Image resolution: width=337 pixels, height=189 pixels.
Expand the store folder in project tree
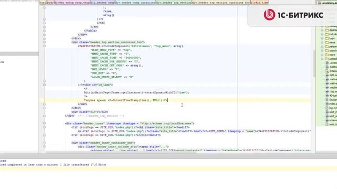click(x=322, y=55)
